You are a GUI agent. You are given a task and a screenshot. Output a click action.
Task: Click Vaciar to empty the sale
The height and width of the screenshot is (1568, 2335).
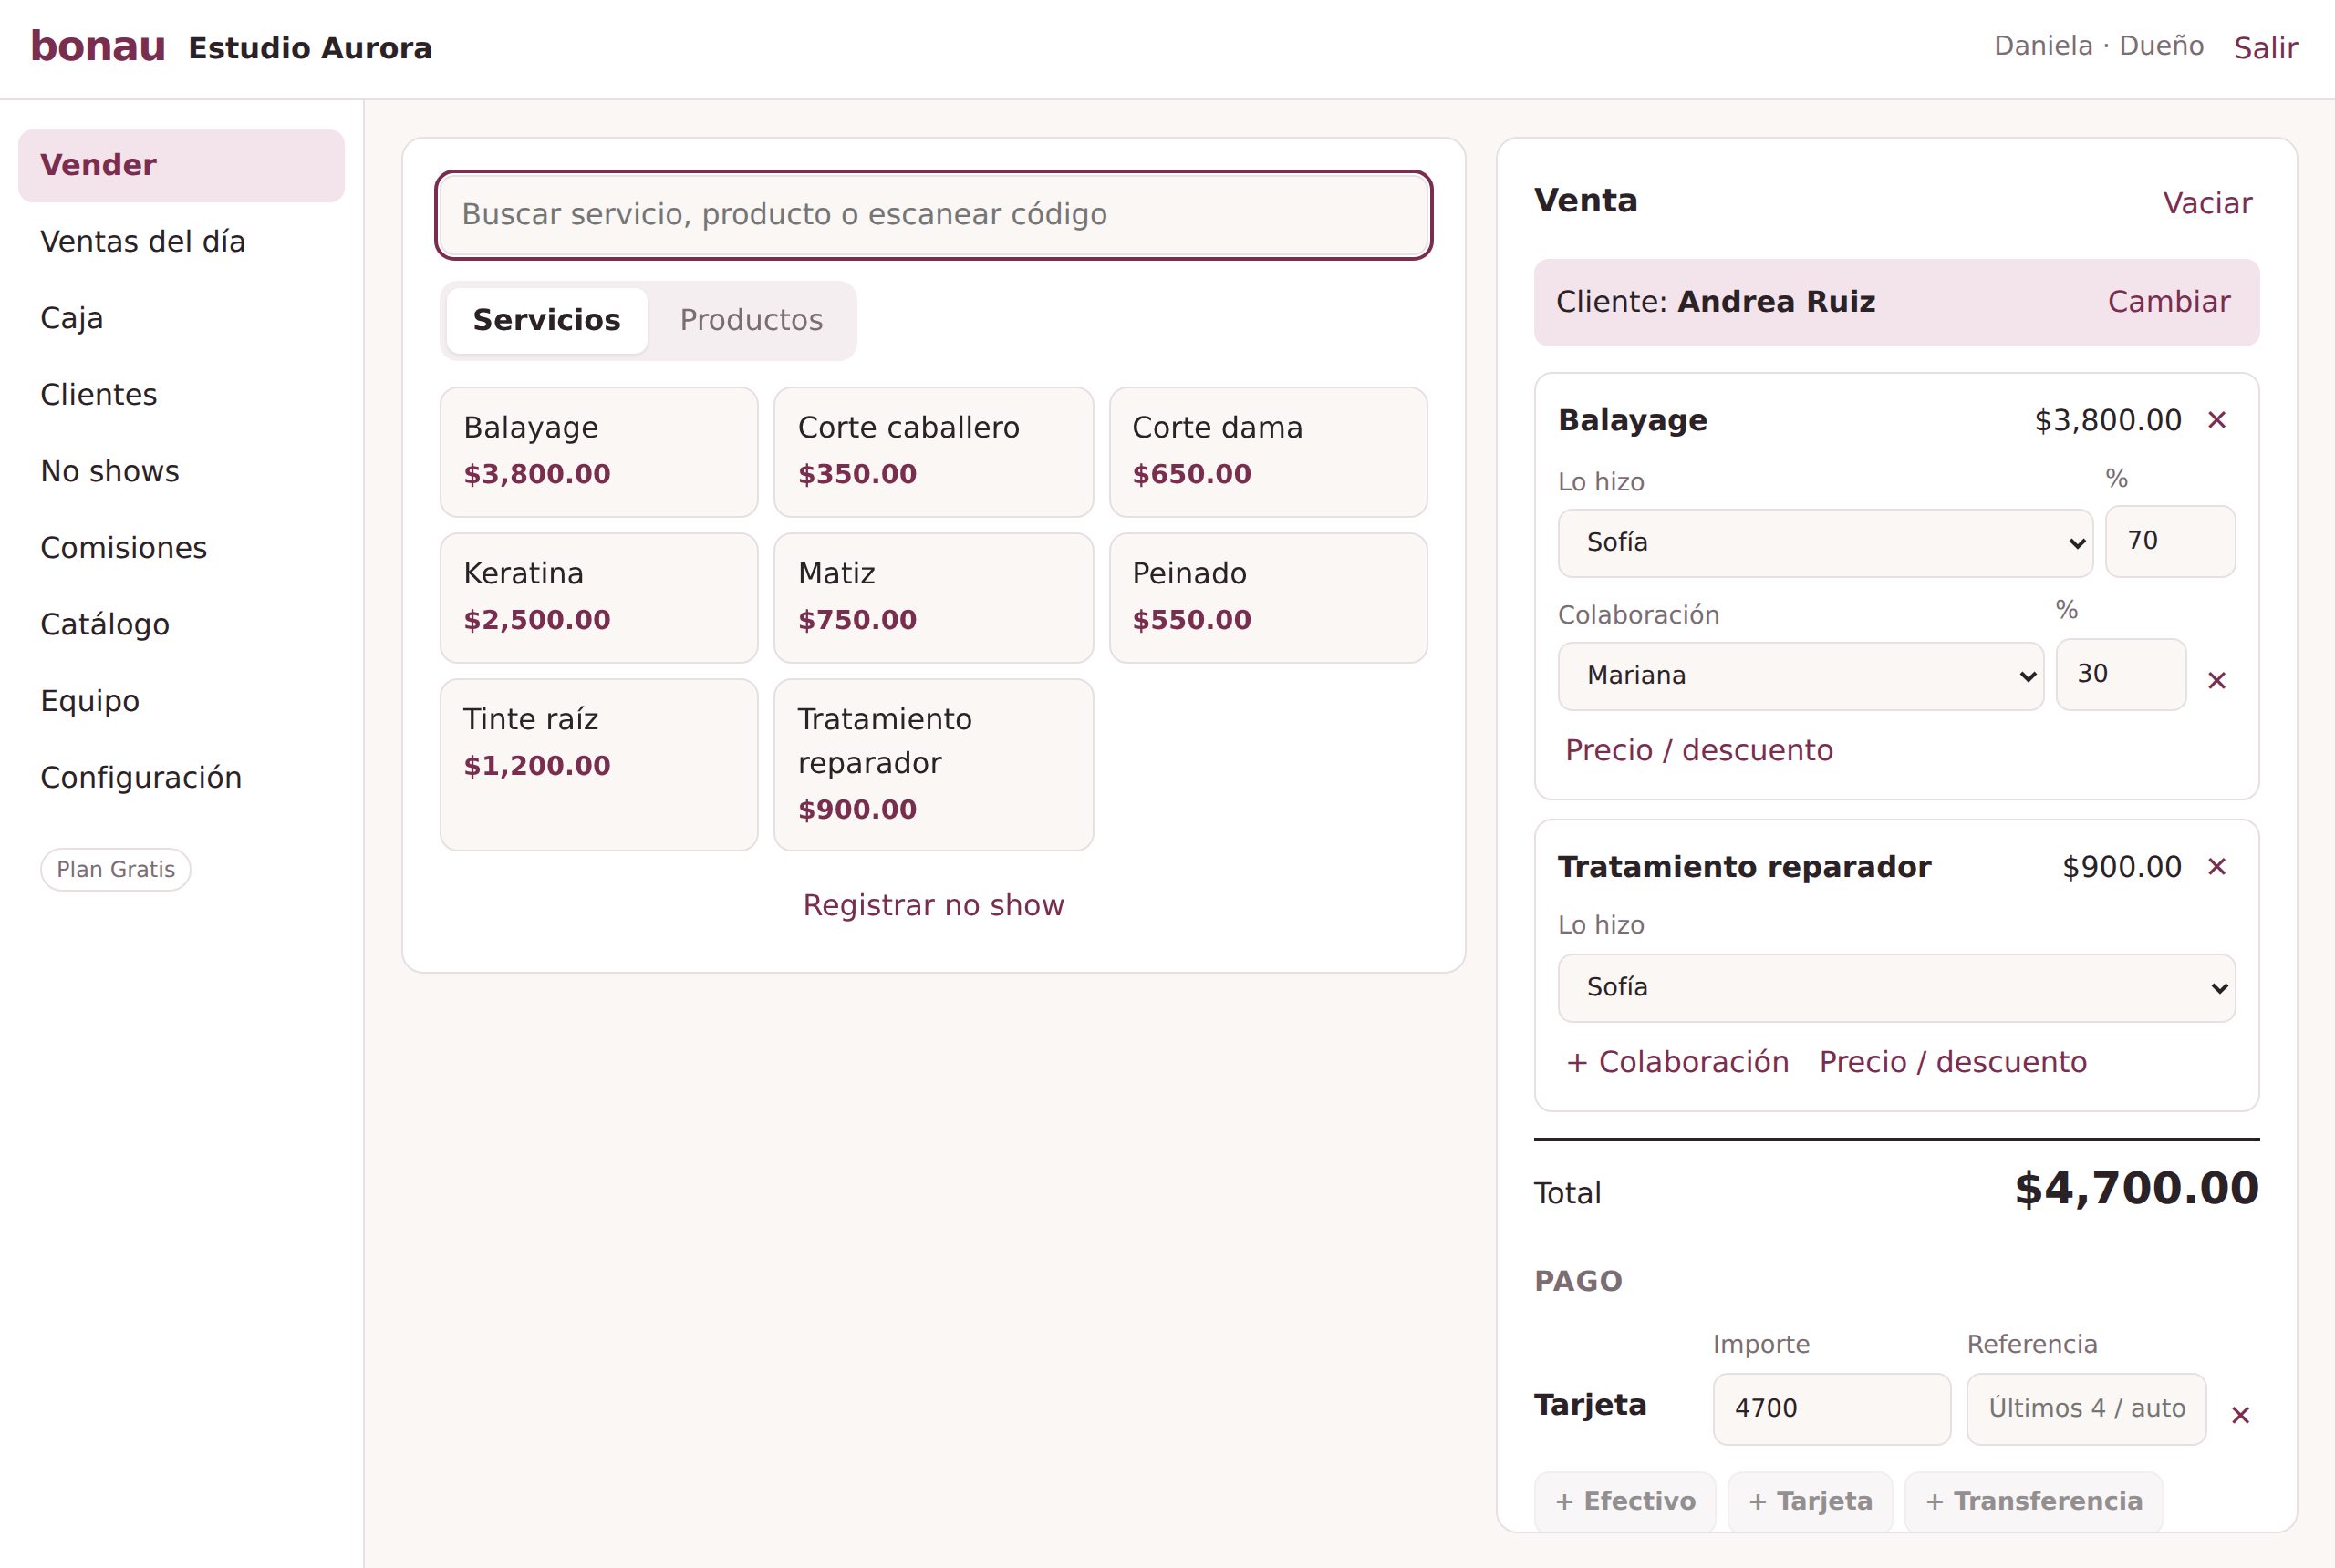2207,203
